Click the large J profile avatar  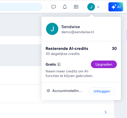tap(52, 29)
